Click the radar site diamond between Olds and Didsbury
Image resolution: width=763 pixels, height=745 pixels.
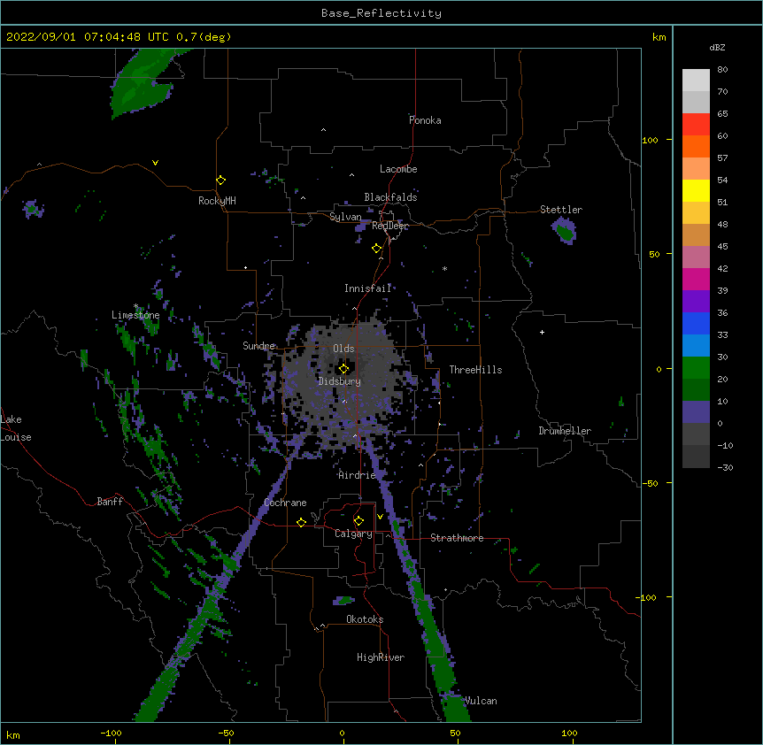(x=343, y=369)
